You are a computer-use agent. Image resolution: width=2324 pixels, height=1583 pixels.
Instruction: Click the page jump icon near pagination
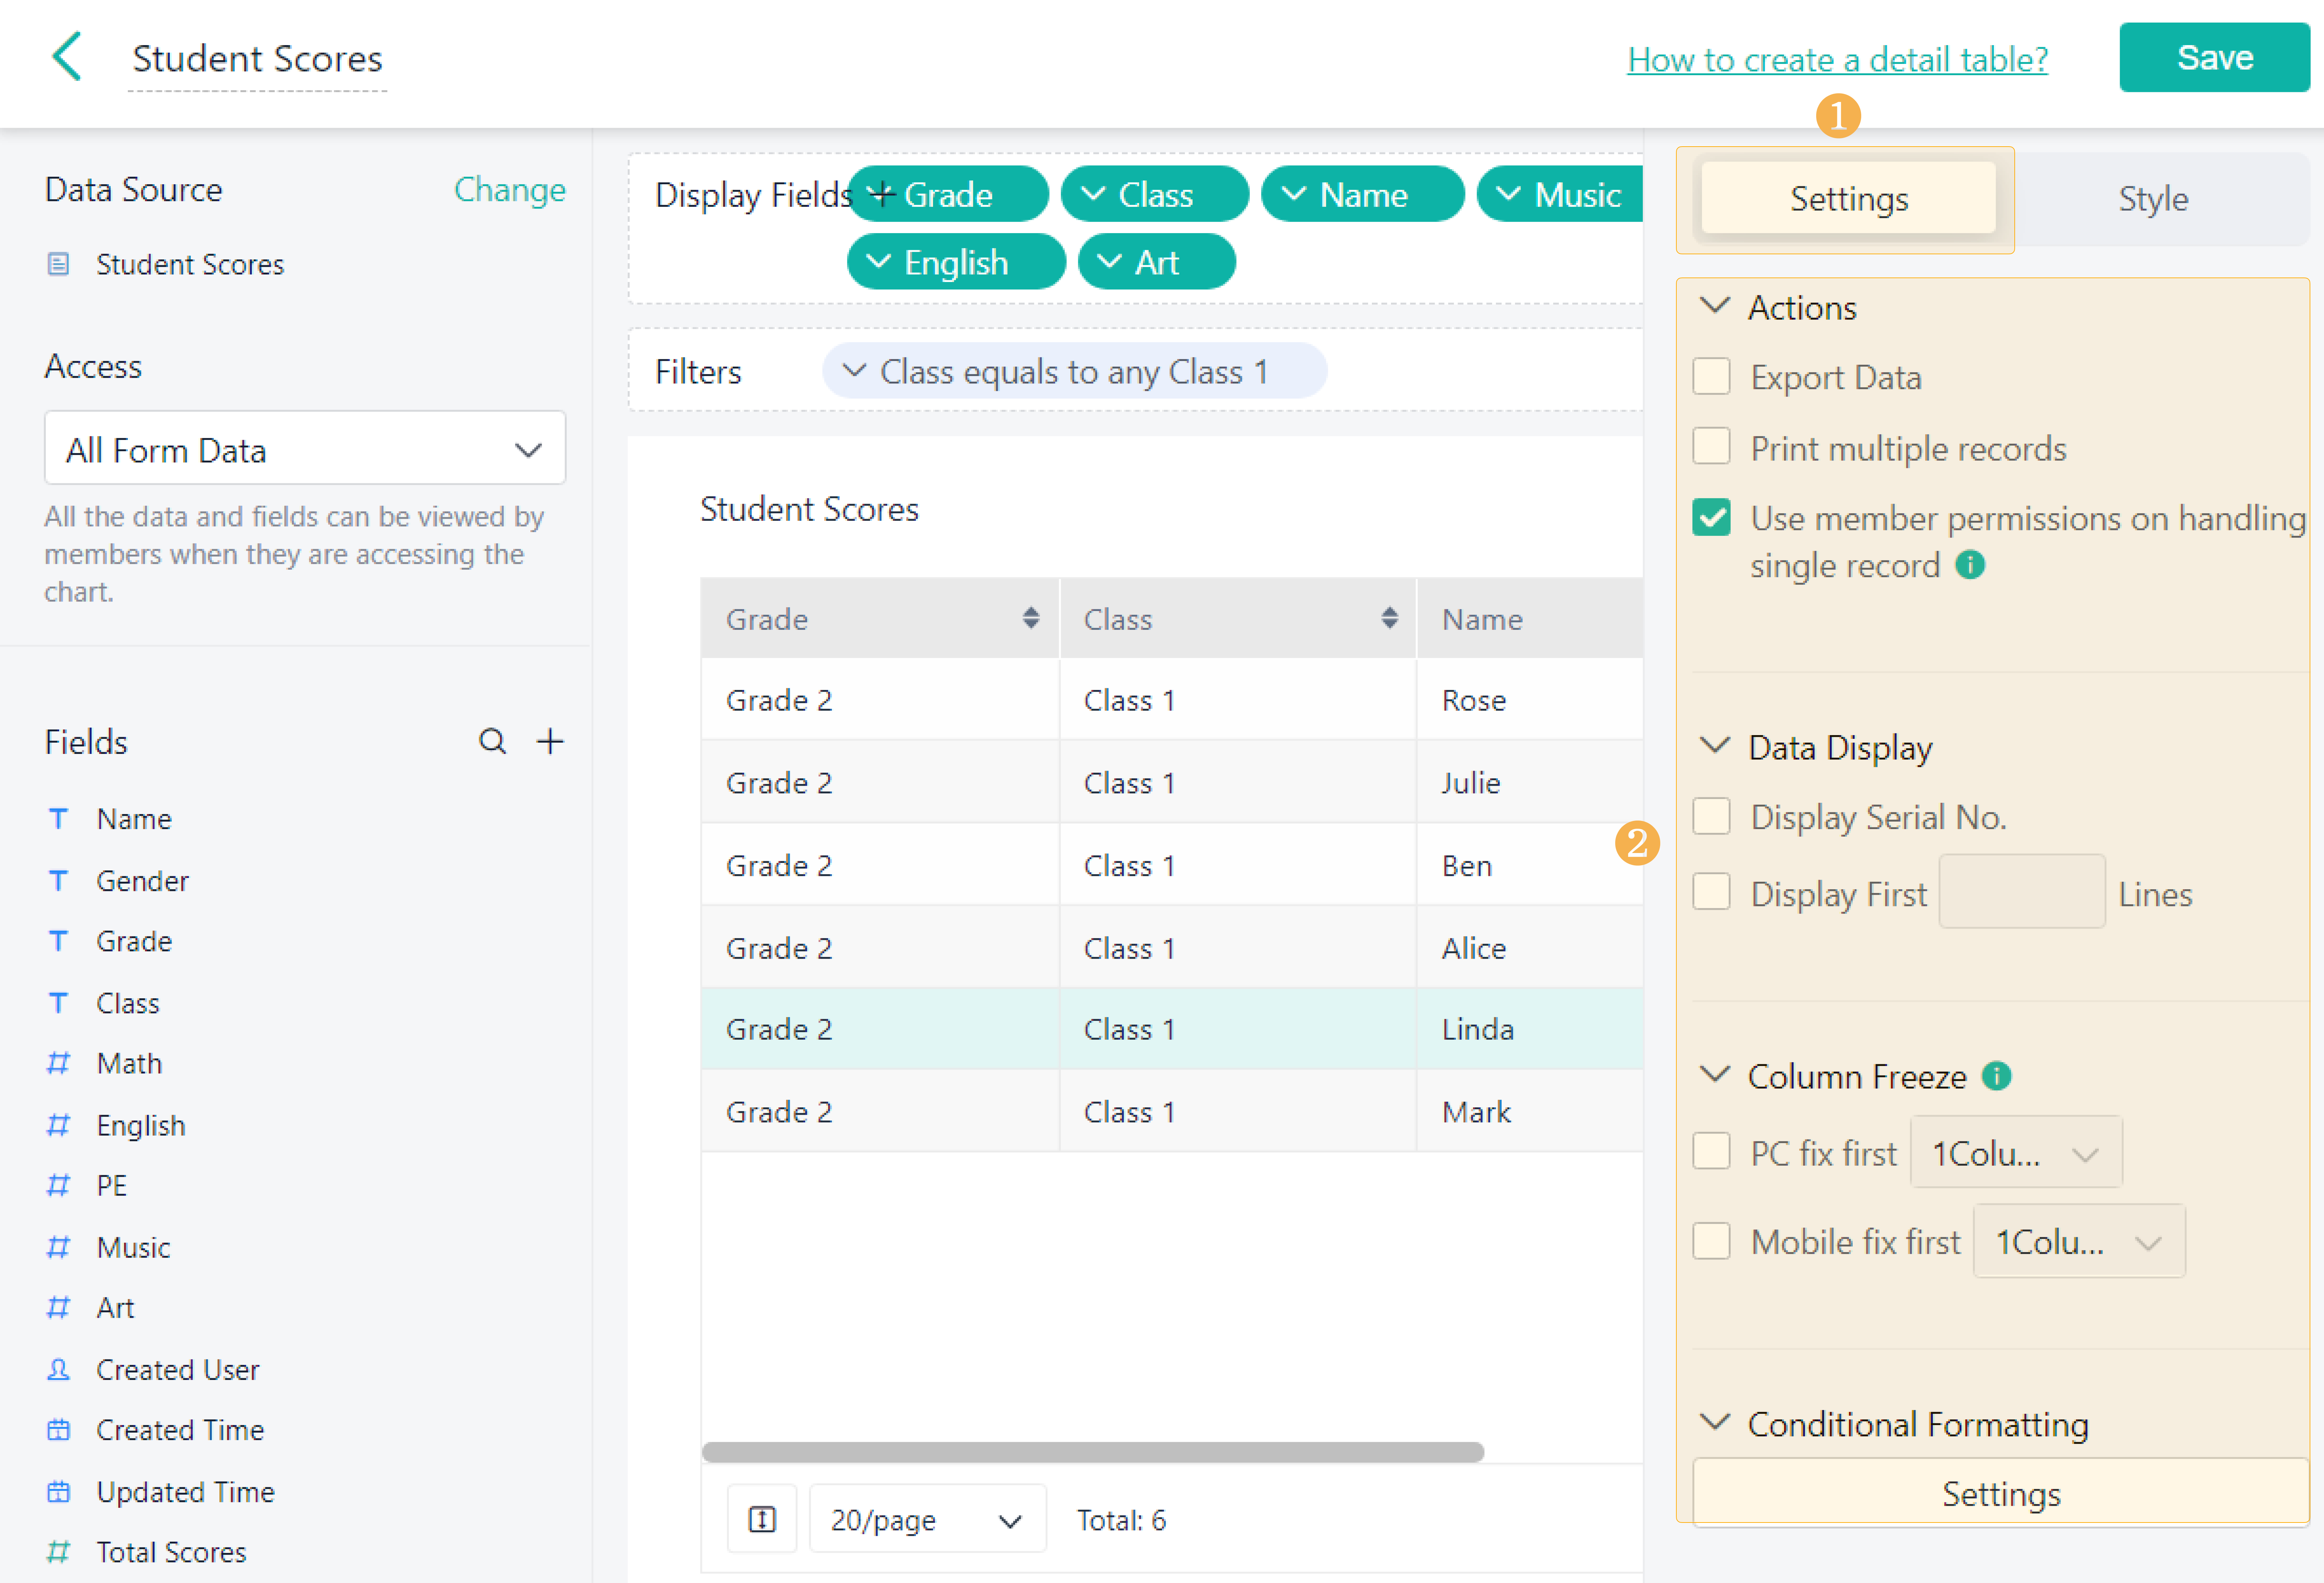[762, 1519]
